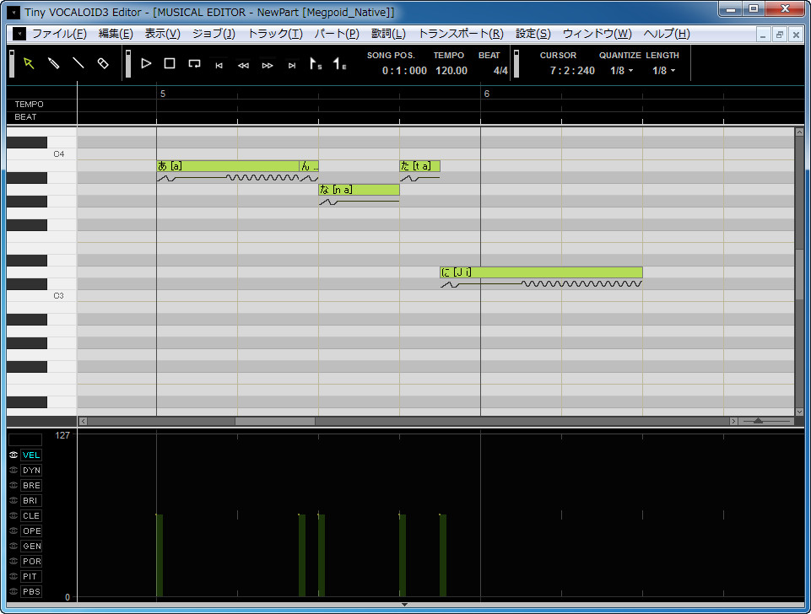811x614 pixels.
Task: Open the 編集(E) menu
Action: pos(116,34)
